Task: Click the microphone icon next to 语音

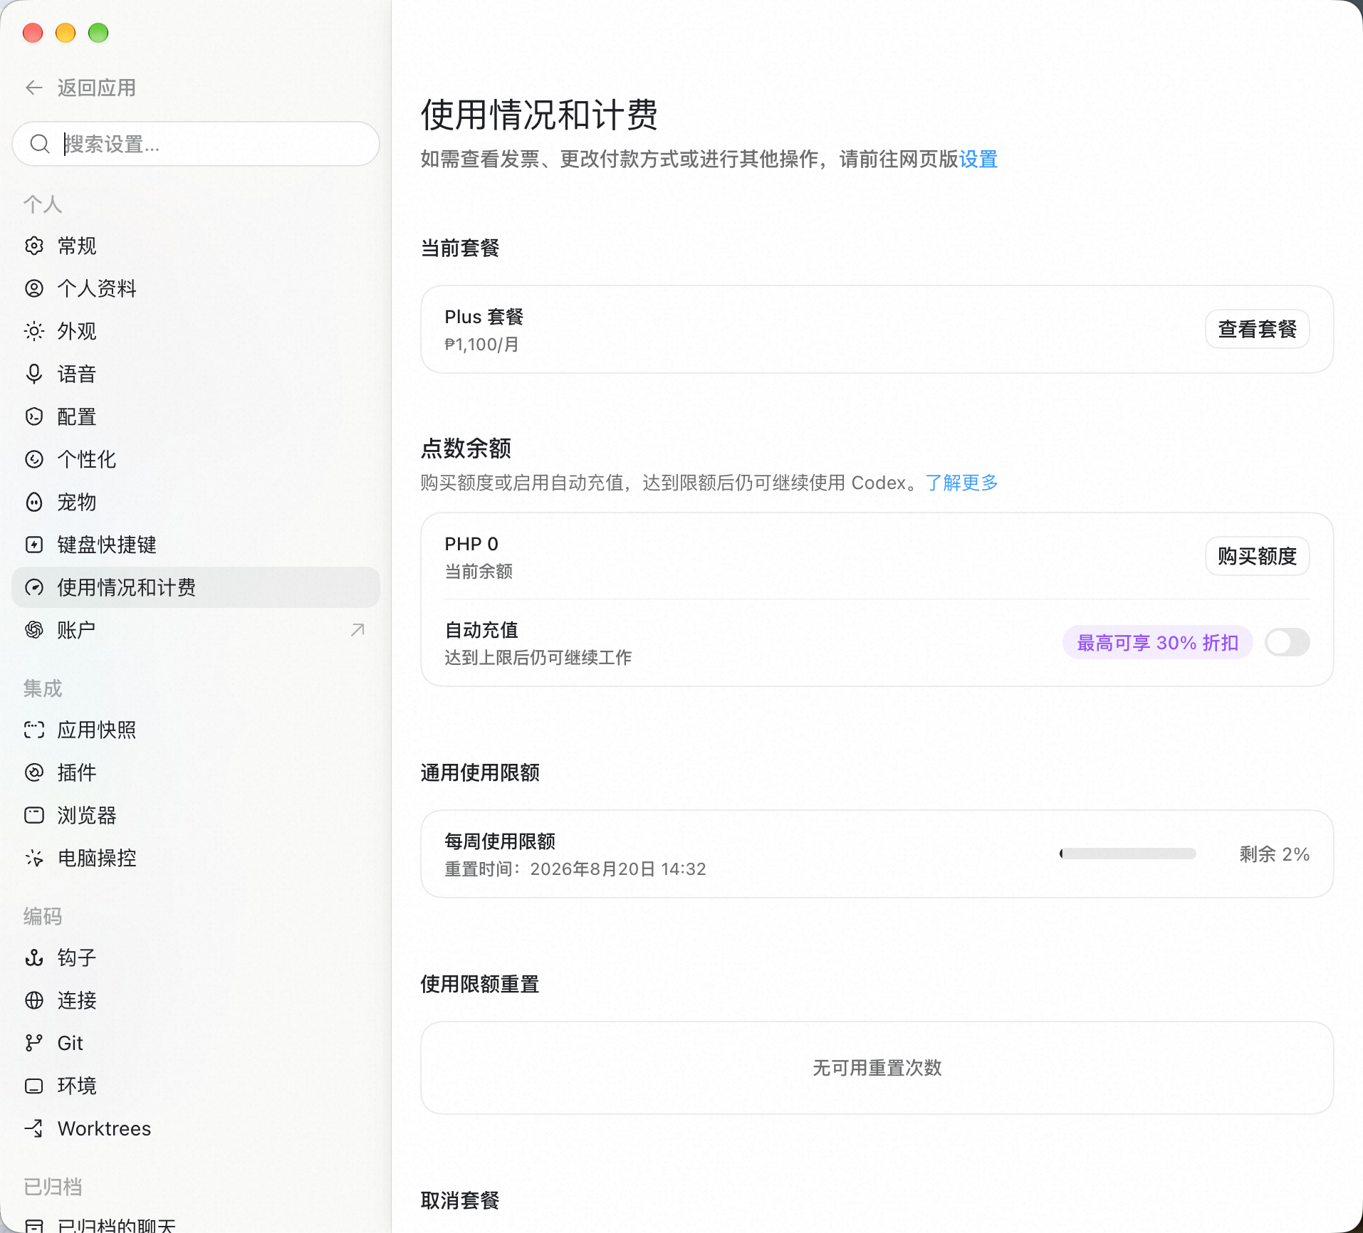Action: click(x=34, y=374)
